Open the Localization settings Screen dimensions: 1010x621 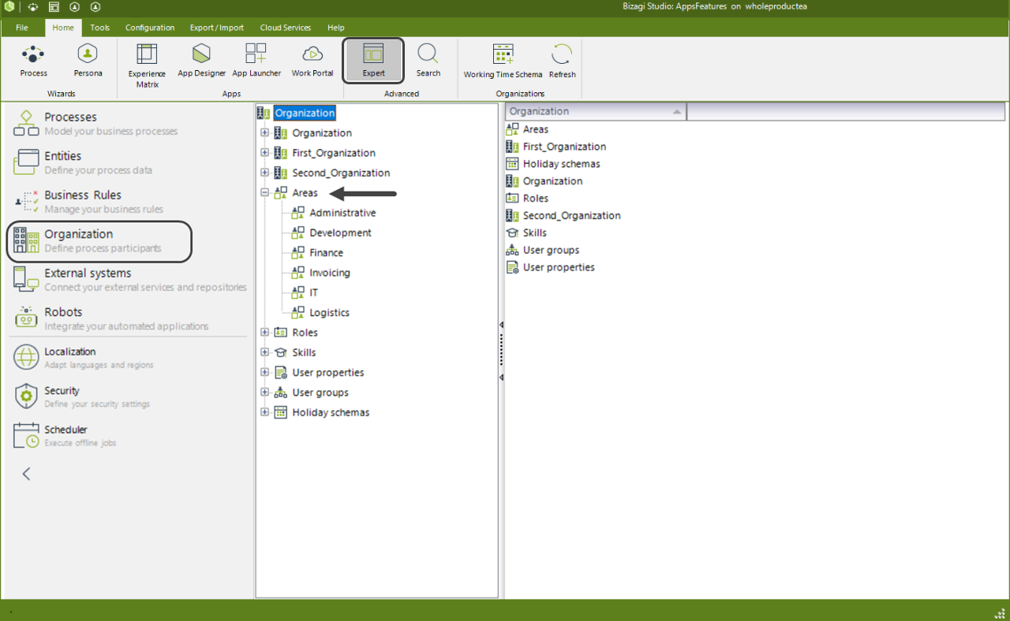(x=83, y=358)
